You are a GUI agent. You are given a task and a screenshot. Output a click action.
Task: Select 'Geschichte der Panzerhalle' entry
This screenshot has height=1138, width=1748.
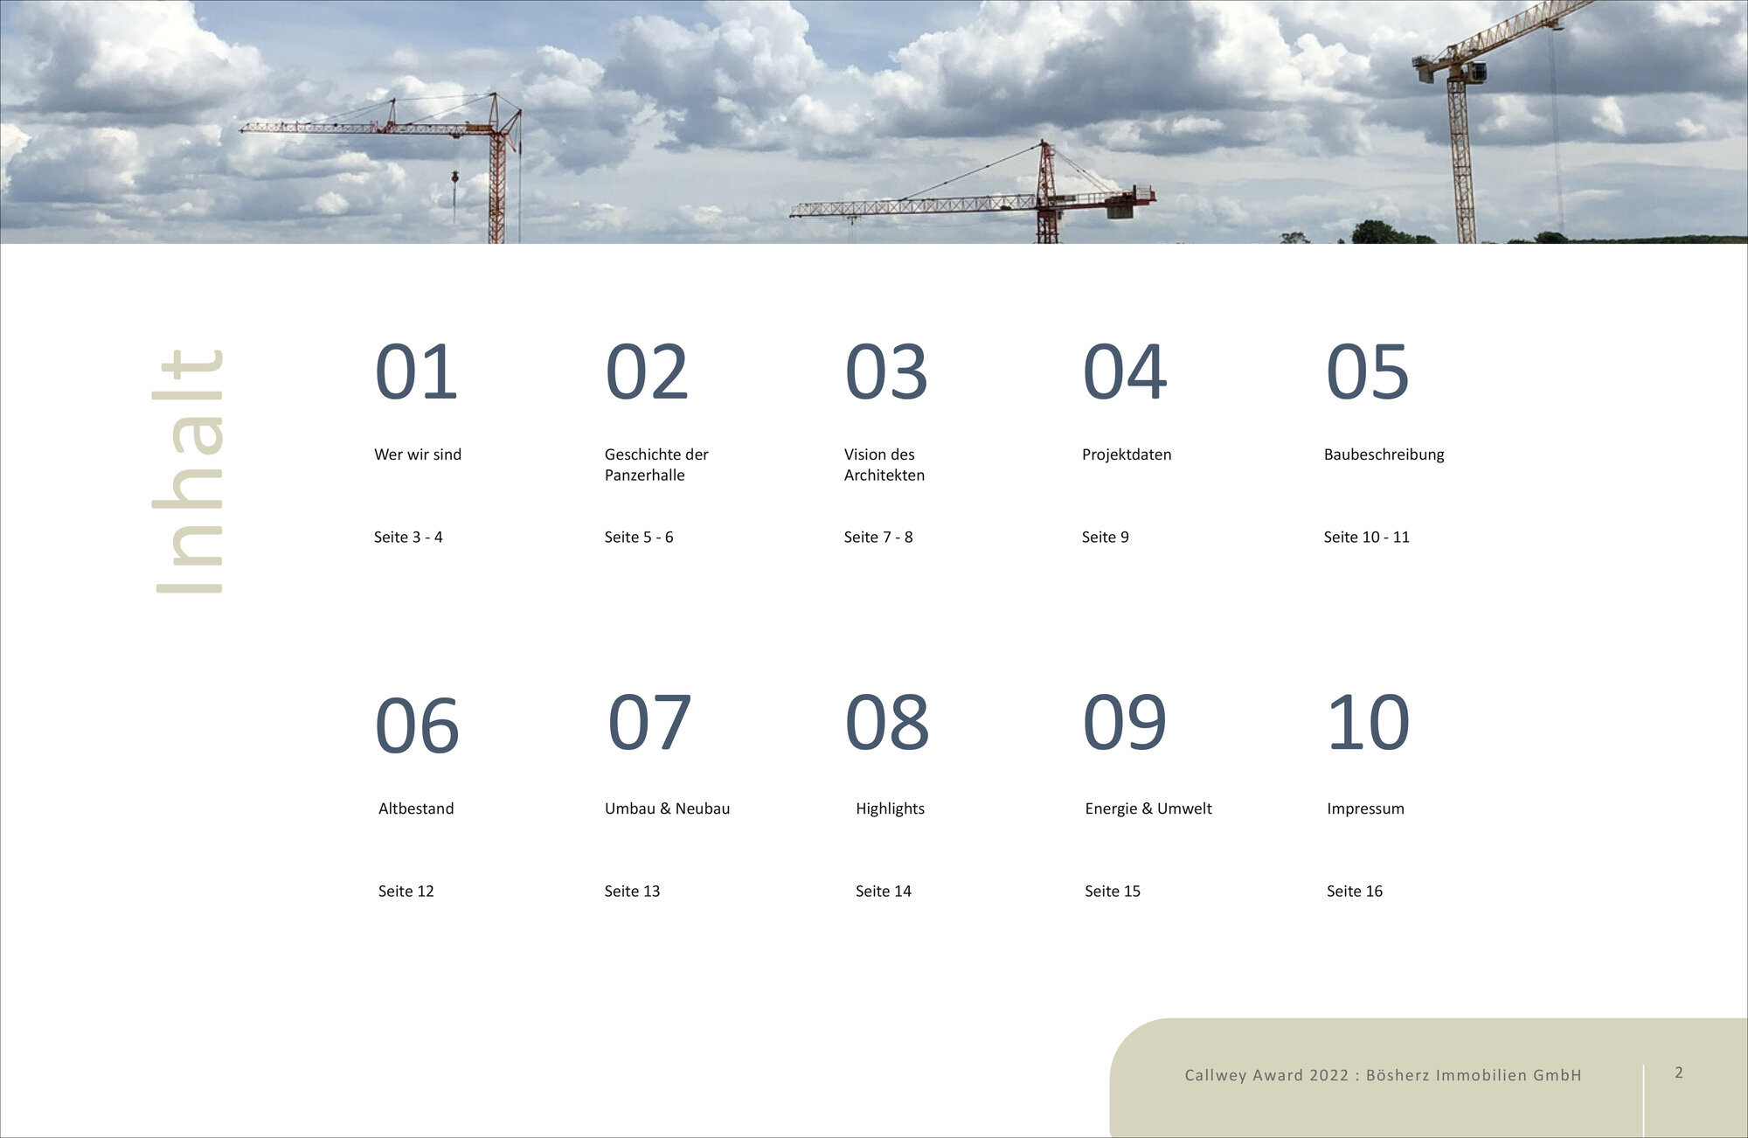(x=656, y=465)
